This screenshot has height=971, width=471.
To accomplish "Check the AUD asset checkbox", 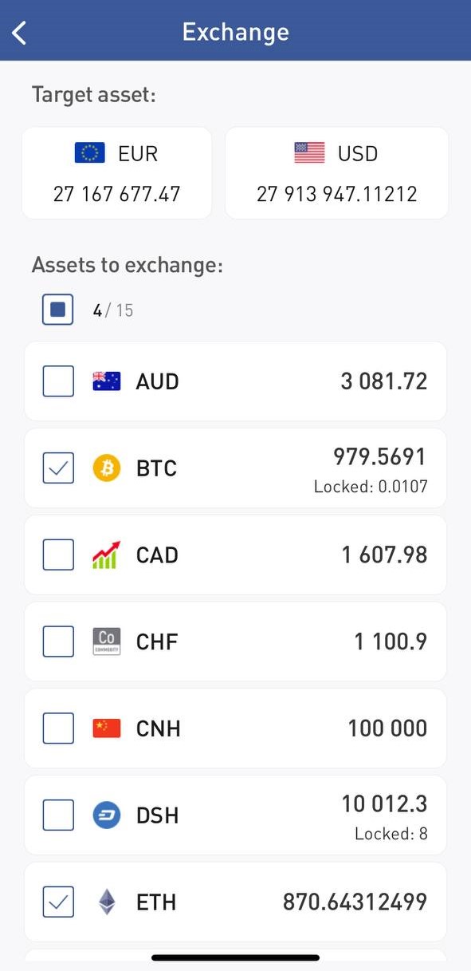I will [x=58, y=381].
